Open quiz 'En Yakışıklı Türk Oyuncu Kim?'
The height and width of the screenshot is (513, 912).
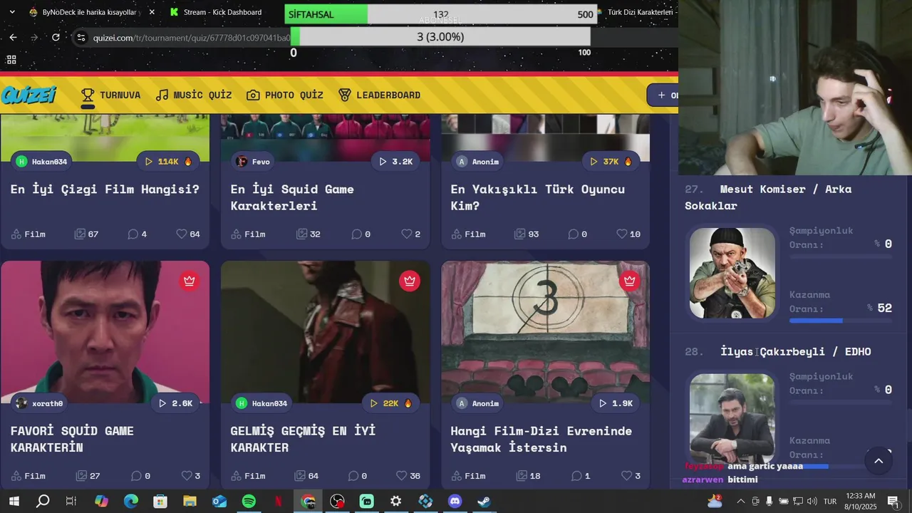[538, 197]
